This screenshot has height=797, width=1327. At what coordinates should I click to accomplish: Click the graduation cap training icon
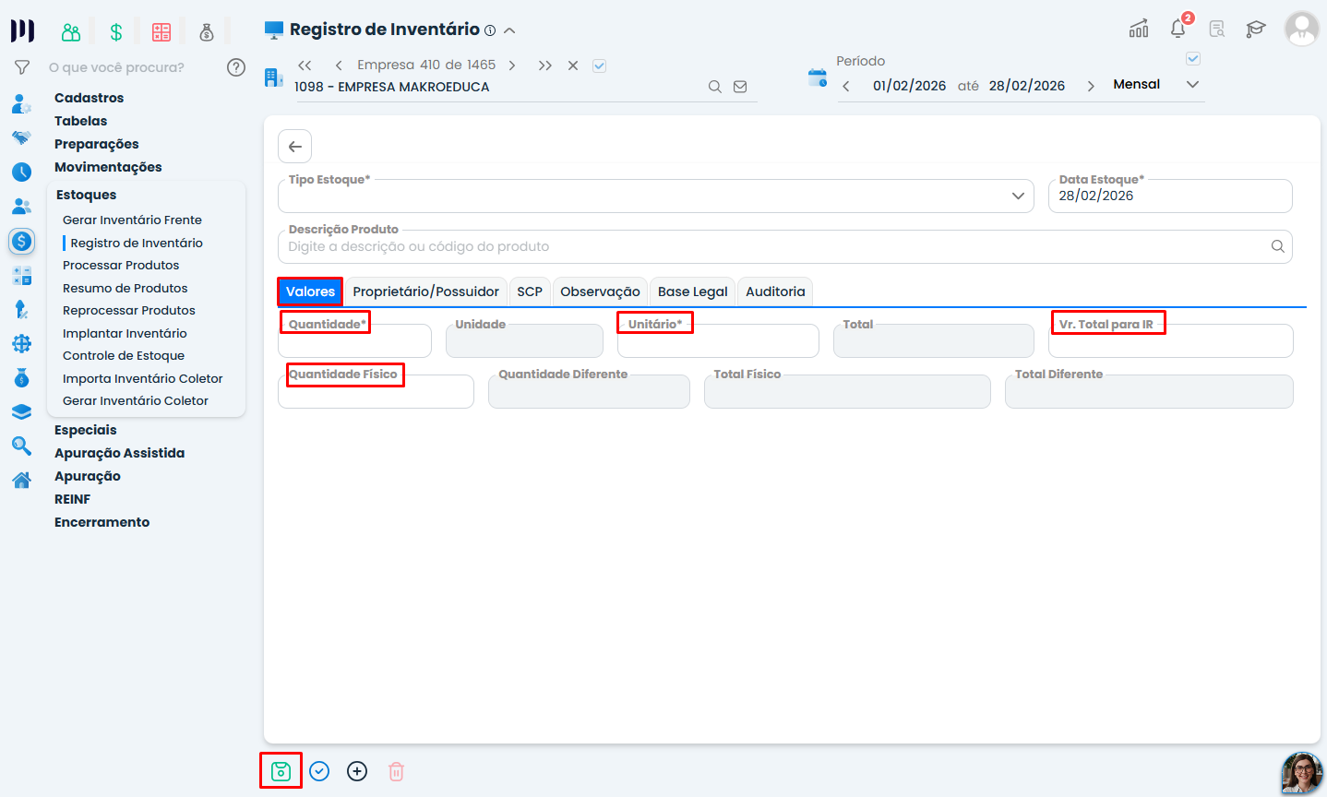1255,29
